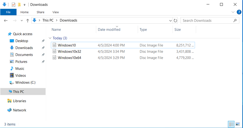
Task: Click the Properties checkmark icon in title bar
Action: [x=14, y=5]
